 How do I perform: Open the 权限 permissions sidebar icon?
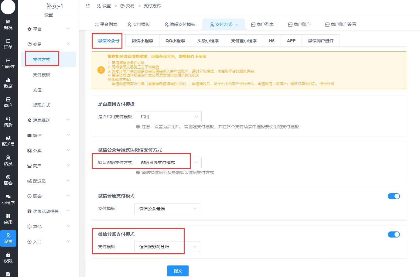click(x=8, y=258)
